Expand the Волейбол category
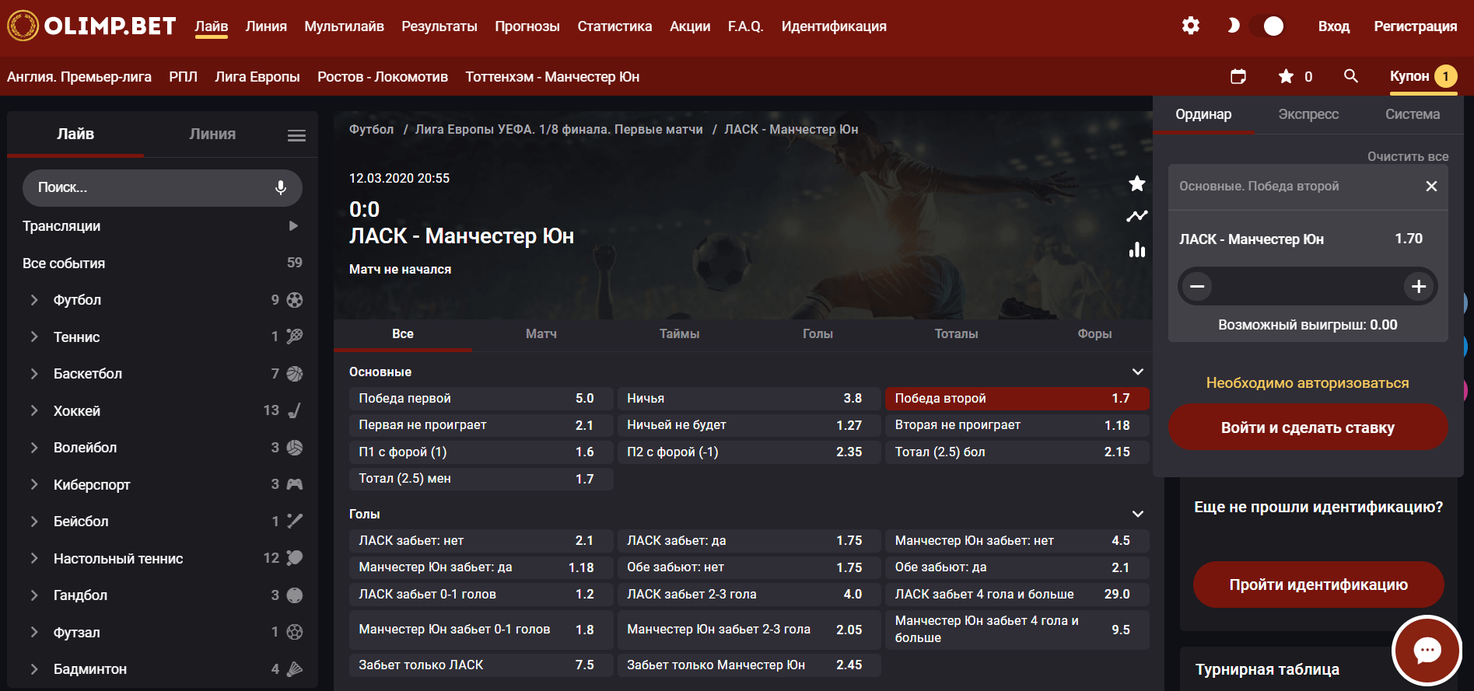 [x=34, y=448]
